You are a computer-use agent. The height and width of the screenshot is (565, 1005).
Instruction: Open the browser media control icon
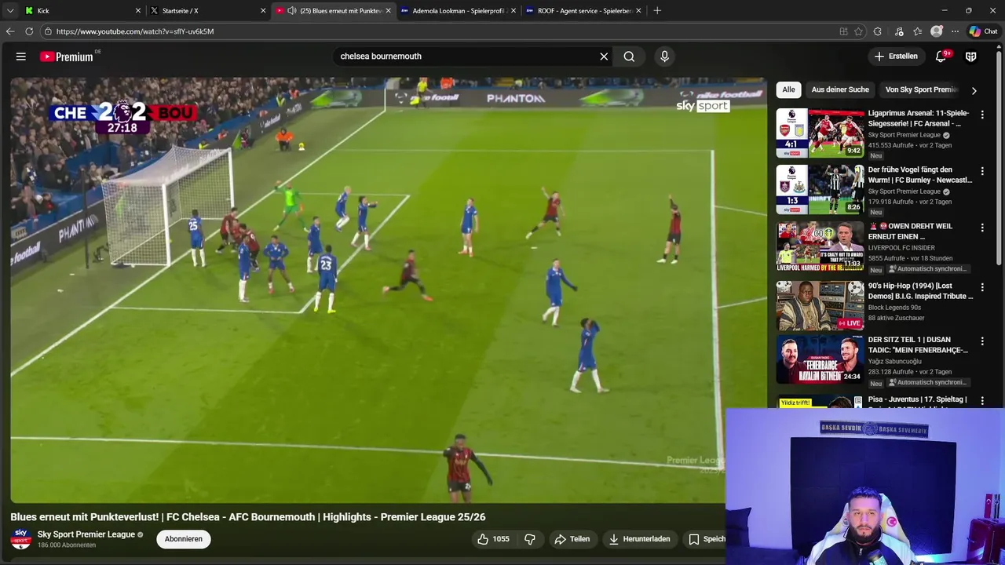pos(899,31)
